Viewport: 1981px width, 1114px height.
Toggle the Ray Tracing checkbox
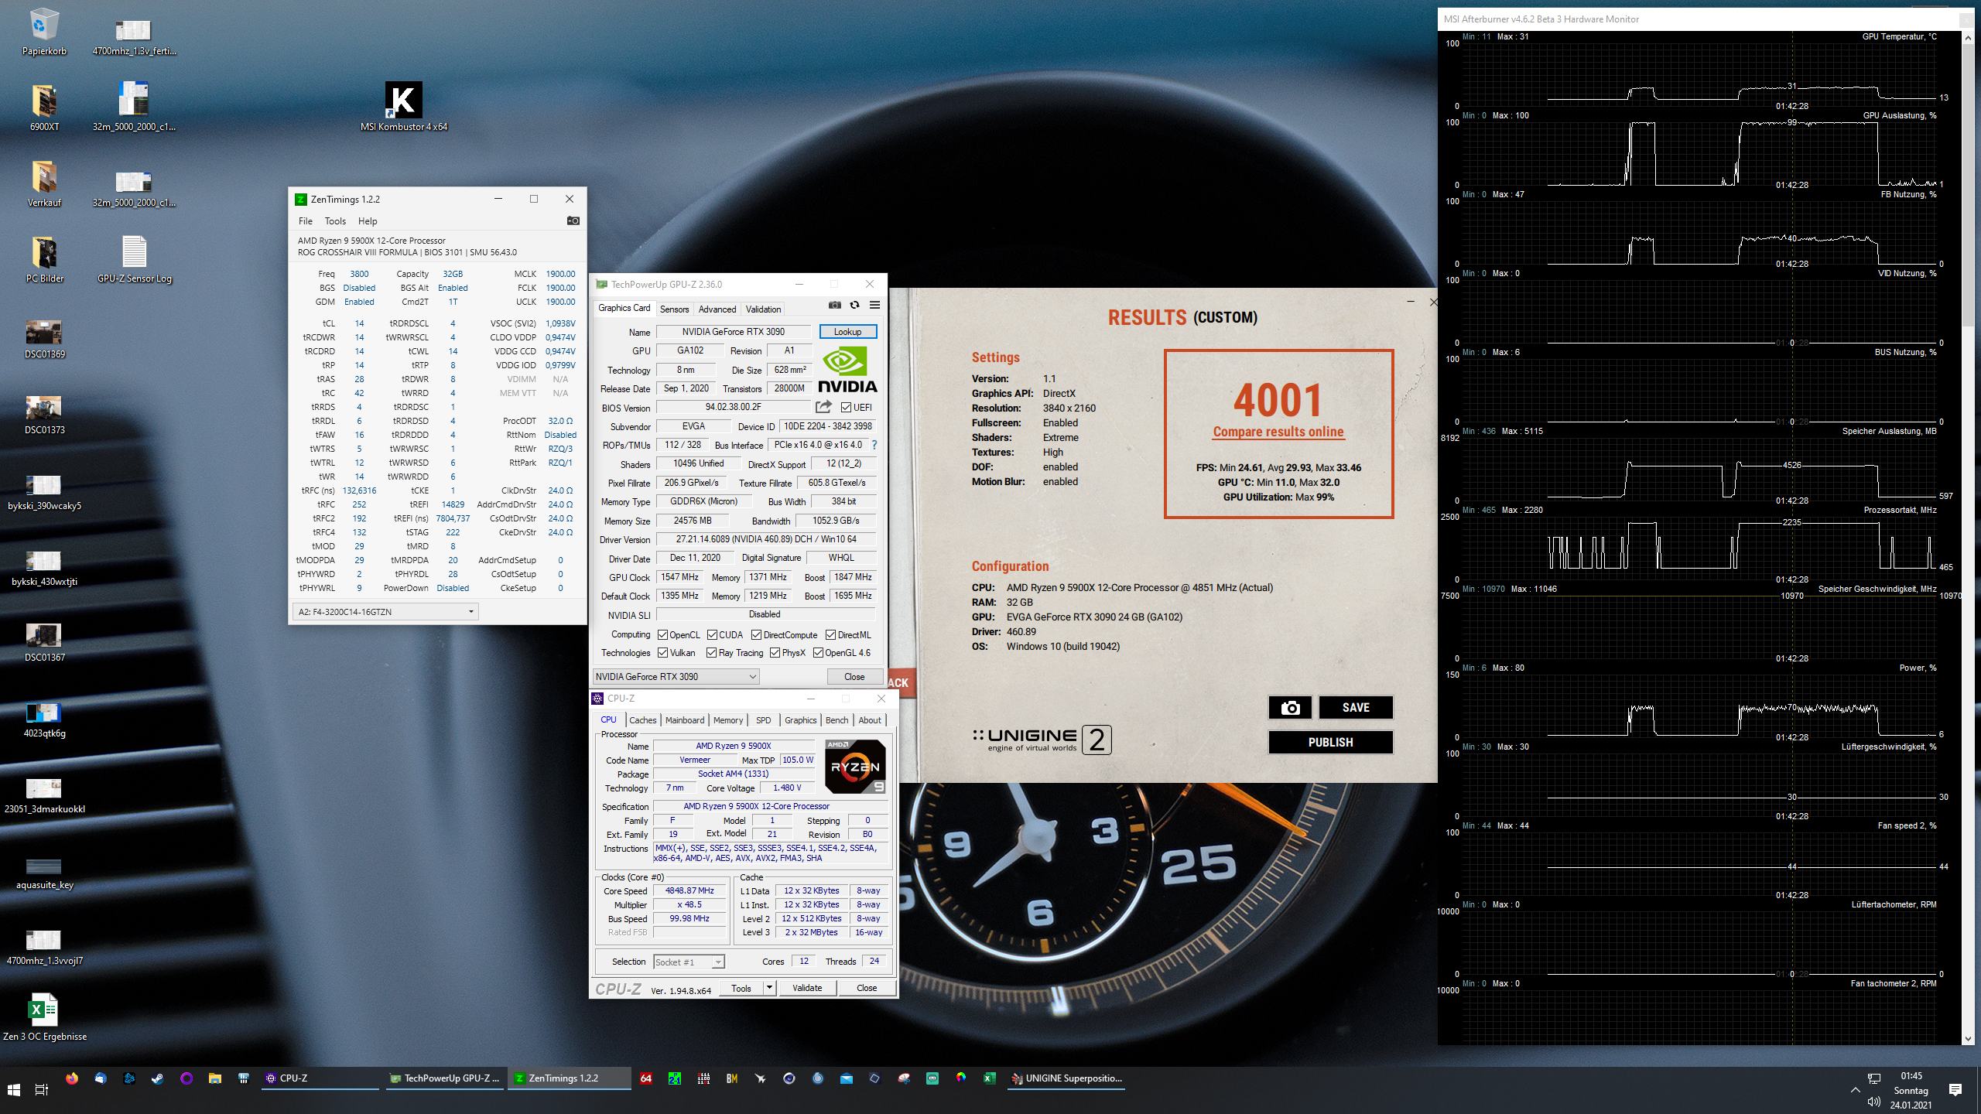tap(711, 653)
